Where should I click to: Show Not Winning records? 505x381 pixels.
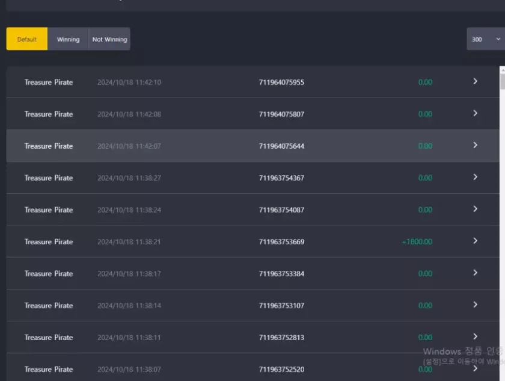point(109,39)
